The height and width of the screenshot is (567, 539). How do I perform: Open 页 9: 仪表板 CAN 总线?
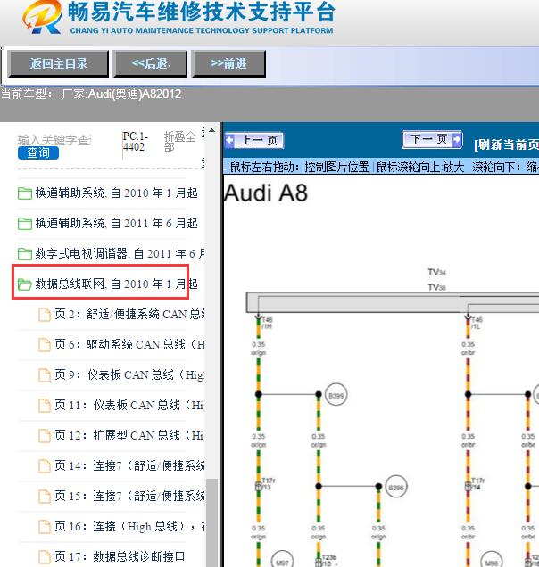[x=130, y=375]
